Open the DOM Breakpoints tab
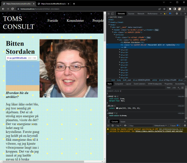This screenshot has width=187, height=163. click(155, 84)
